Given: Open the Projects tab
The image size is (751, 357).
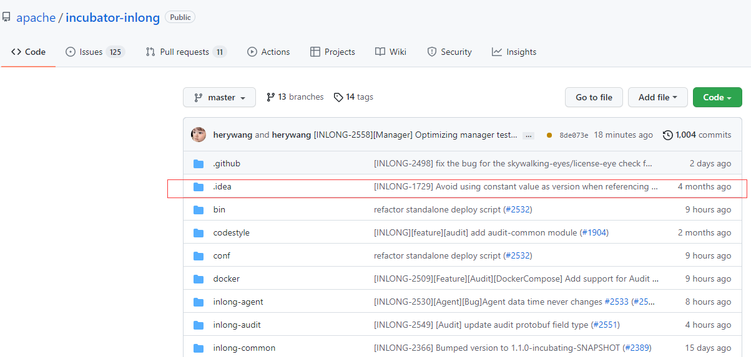Looking at the screenshot, I should pos(333,52).
